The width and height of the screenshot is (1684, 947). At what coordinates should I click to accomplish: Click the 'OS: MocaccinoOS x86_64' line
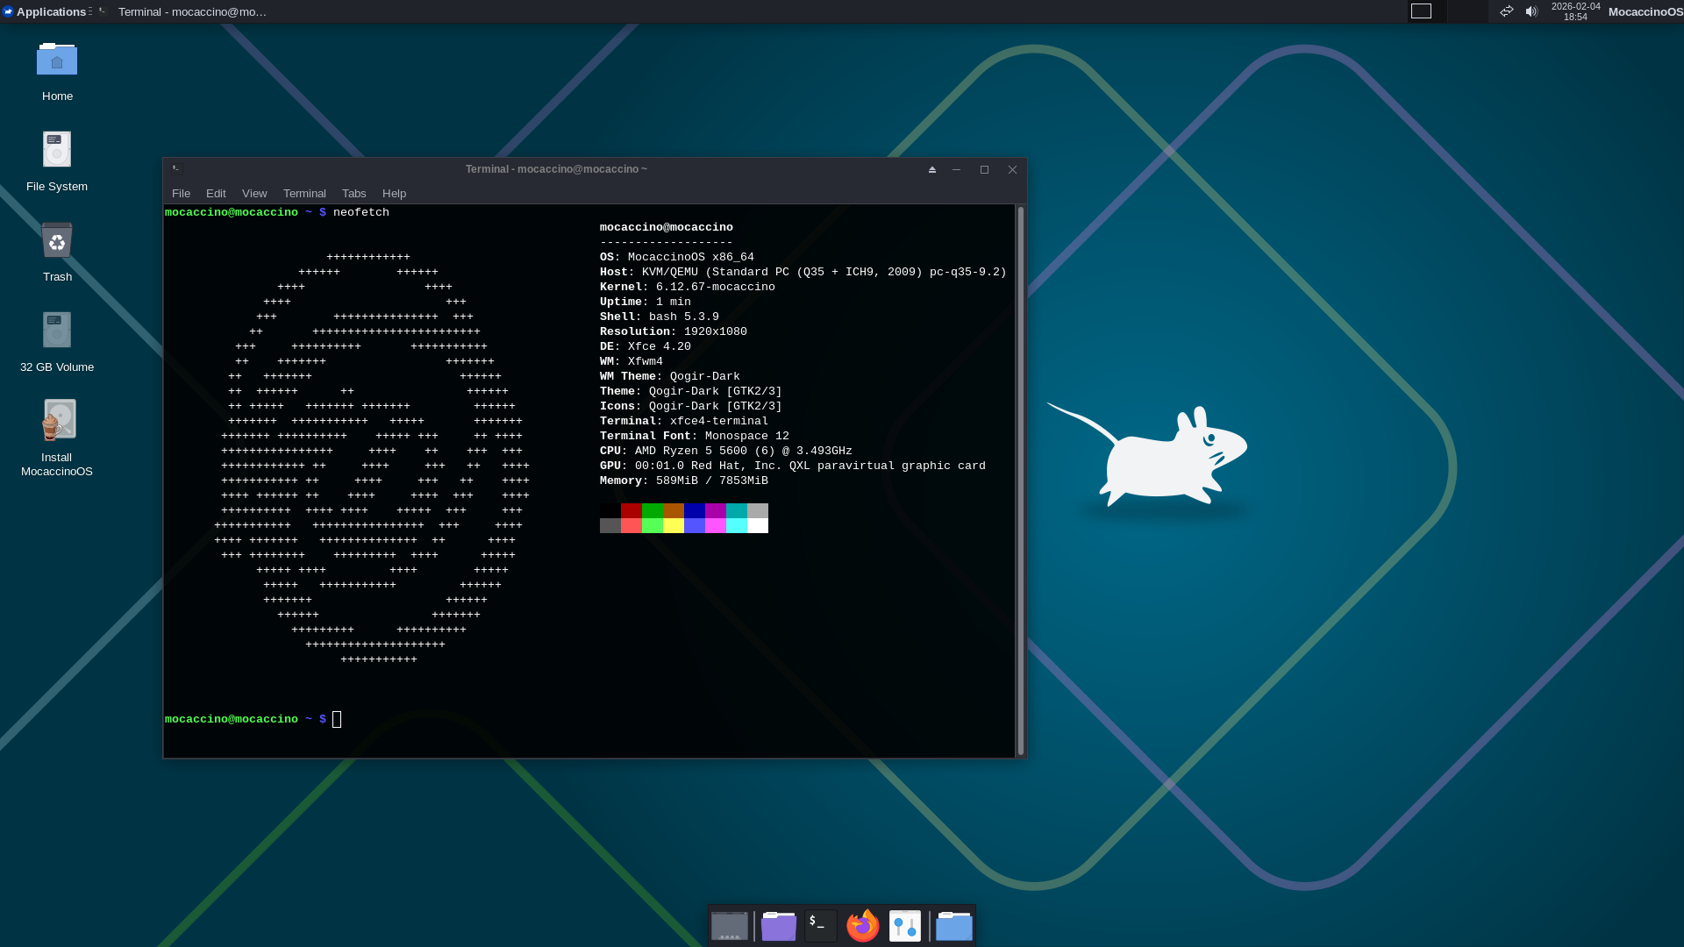click(677, 257)
